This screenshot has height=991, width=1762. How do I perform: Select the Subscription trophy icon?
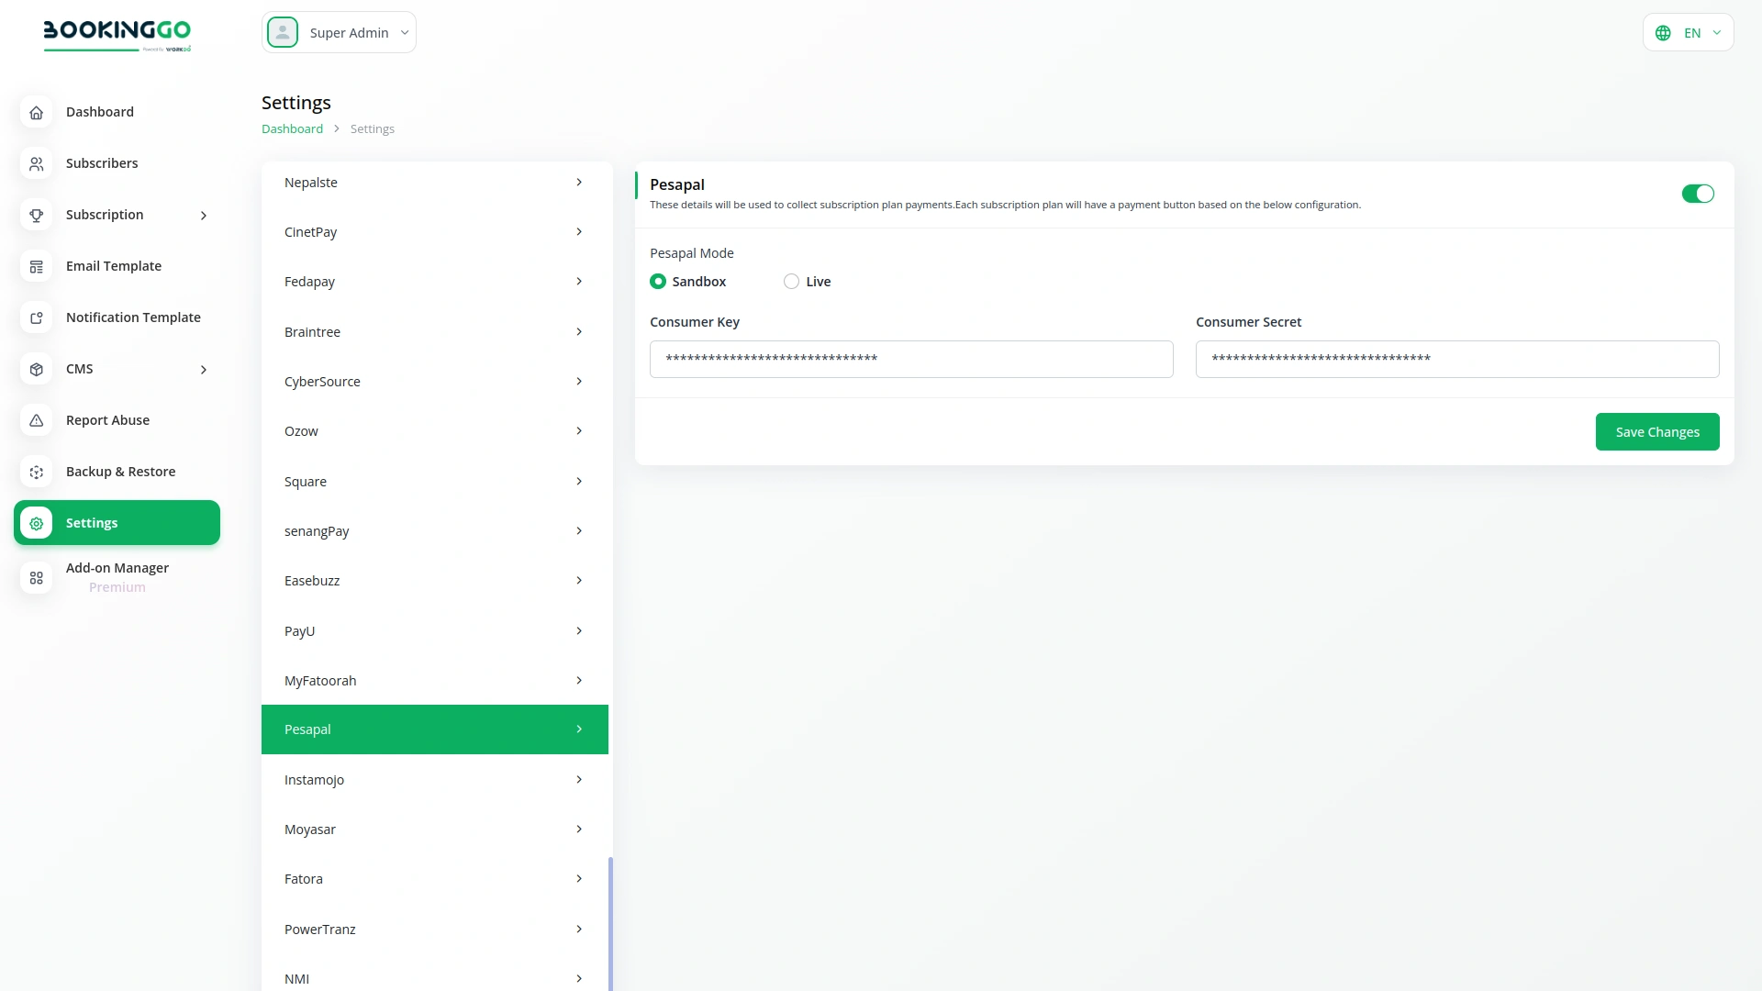pyautogui.click(x=36, y=215)
